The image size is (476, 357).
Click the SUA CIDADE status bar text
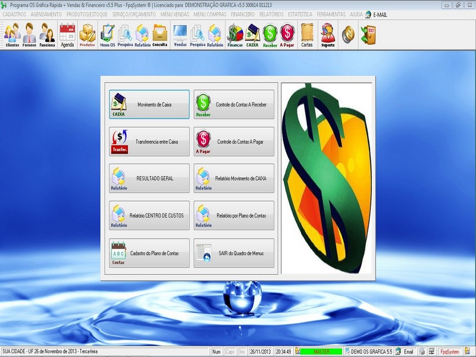pyautogui.click(x=50, y=352)
